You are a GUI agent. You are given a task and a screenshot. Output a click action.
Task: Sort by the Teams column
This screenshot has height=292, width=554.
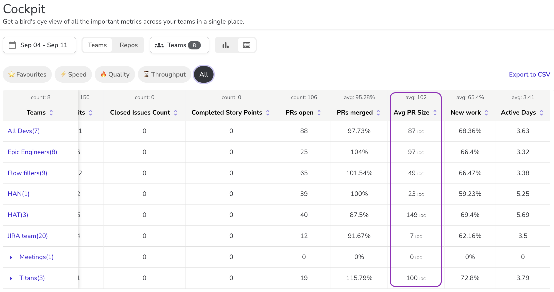click(x=51, y=113)
